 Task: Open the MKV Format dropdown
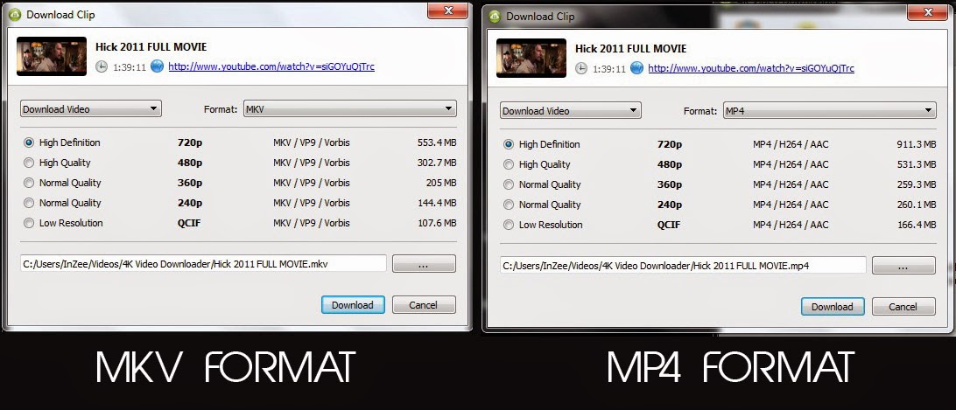click(350, 109)
